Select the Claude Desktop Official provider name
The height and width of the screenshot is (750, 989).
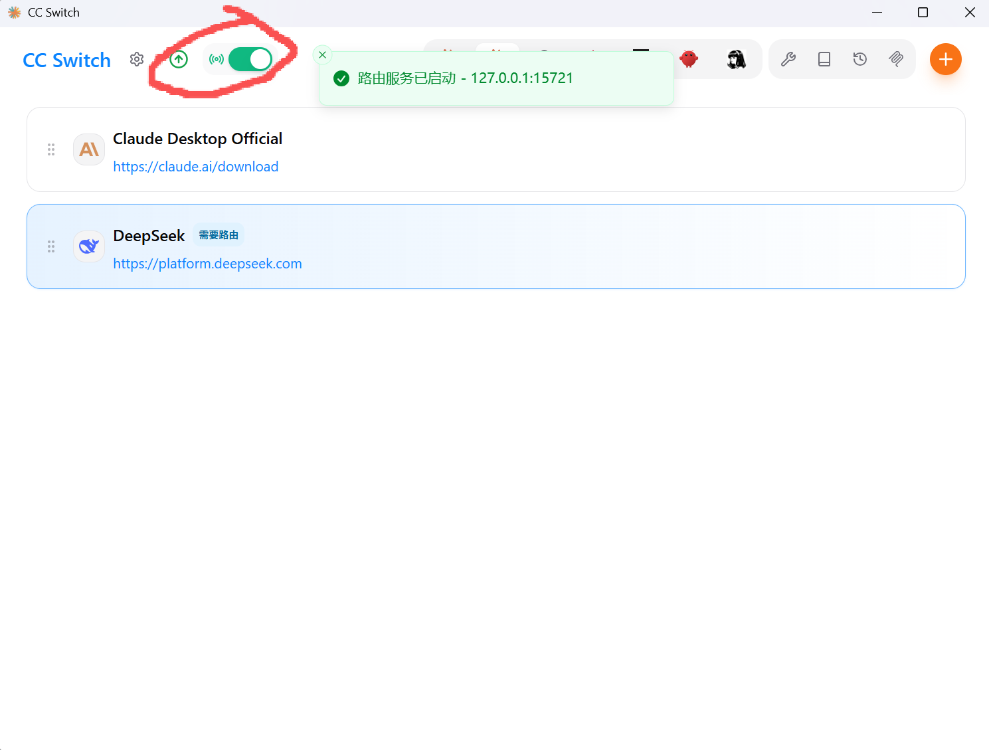pyautogui.click(x=198, y=139)
